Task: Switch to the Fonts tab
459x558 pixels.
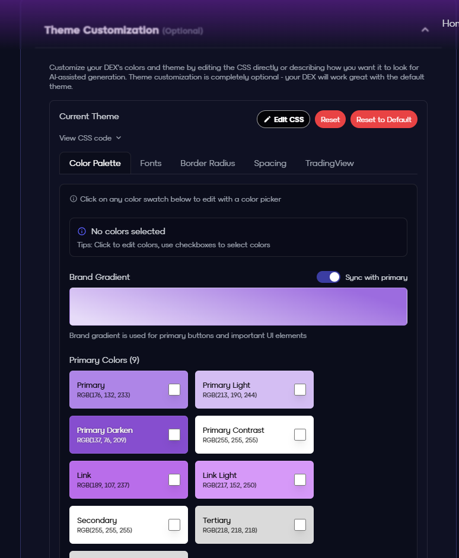Action: (x=151, y=163)
